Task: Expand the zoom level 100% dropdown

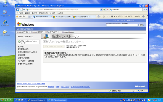Action: click(145, 91)
